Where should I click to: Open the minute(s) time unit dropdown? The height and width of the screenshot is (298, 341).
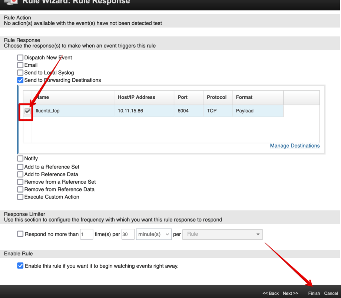point(153,234)
